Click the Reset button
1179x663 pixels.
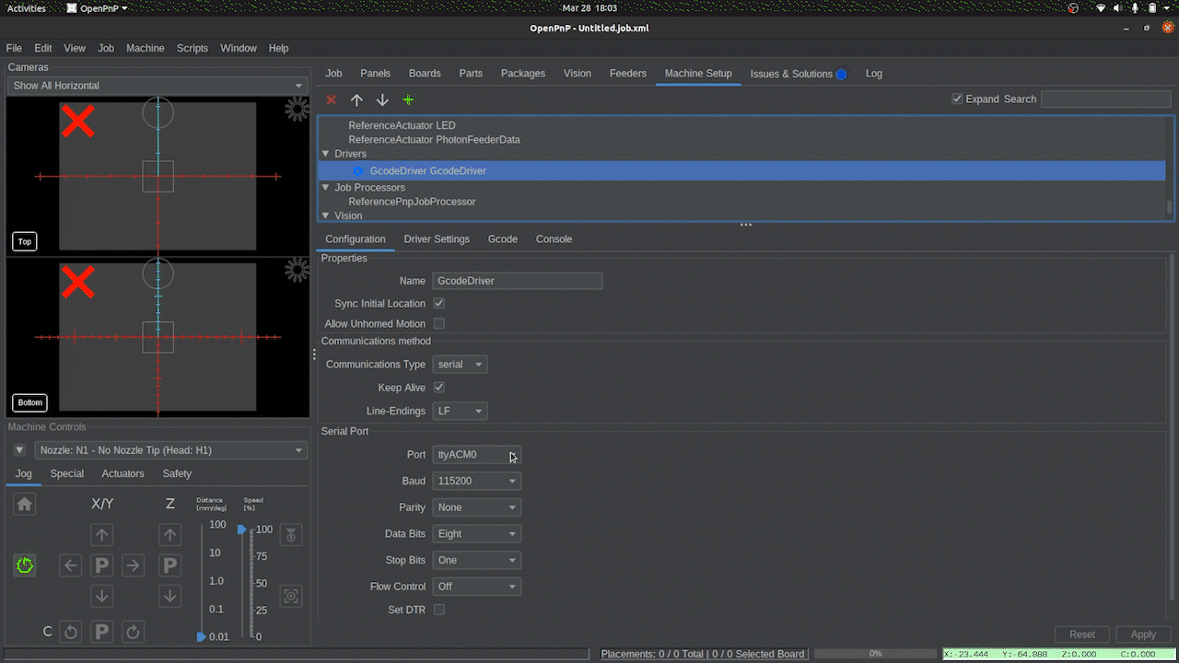[1082, 634]
